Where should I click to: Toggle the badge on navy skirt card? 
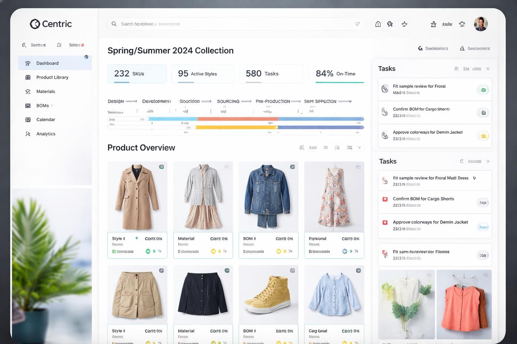(227, 270)
